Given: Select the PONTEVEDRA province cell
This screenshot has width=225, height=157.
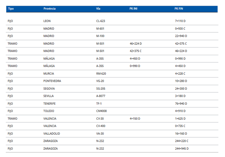Looking at the screenshot, I should [52, 81].
